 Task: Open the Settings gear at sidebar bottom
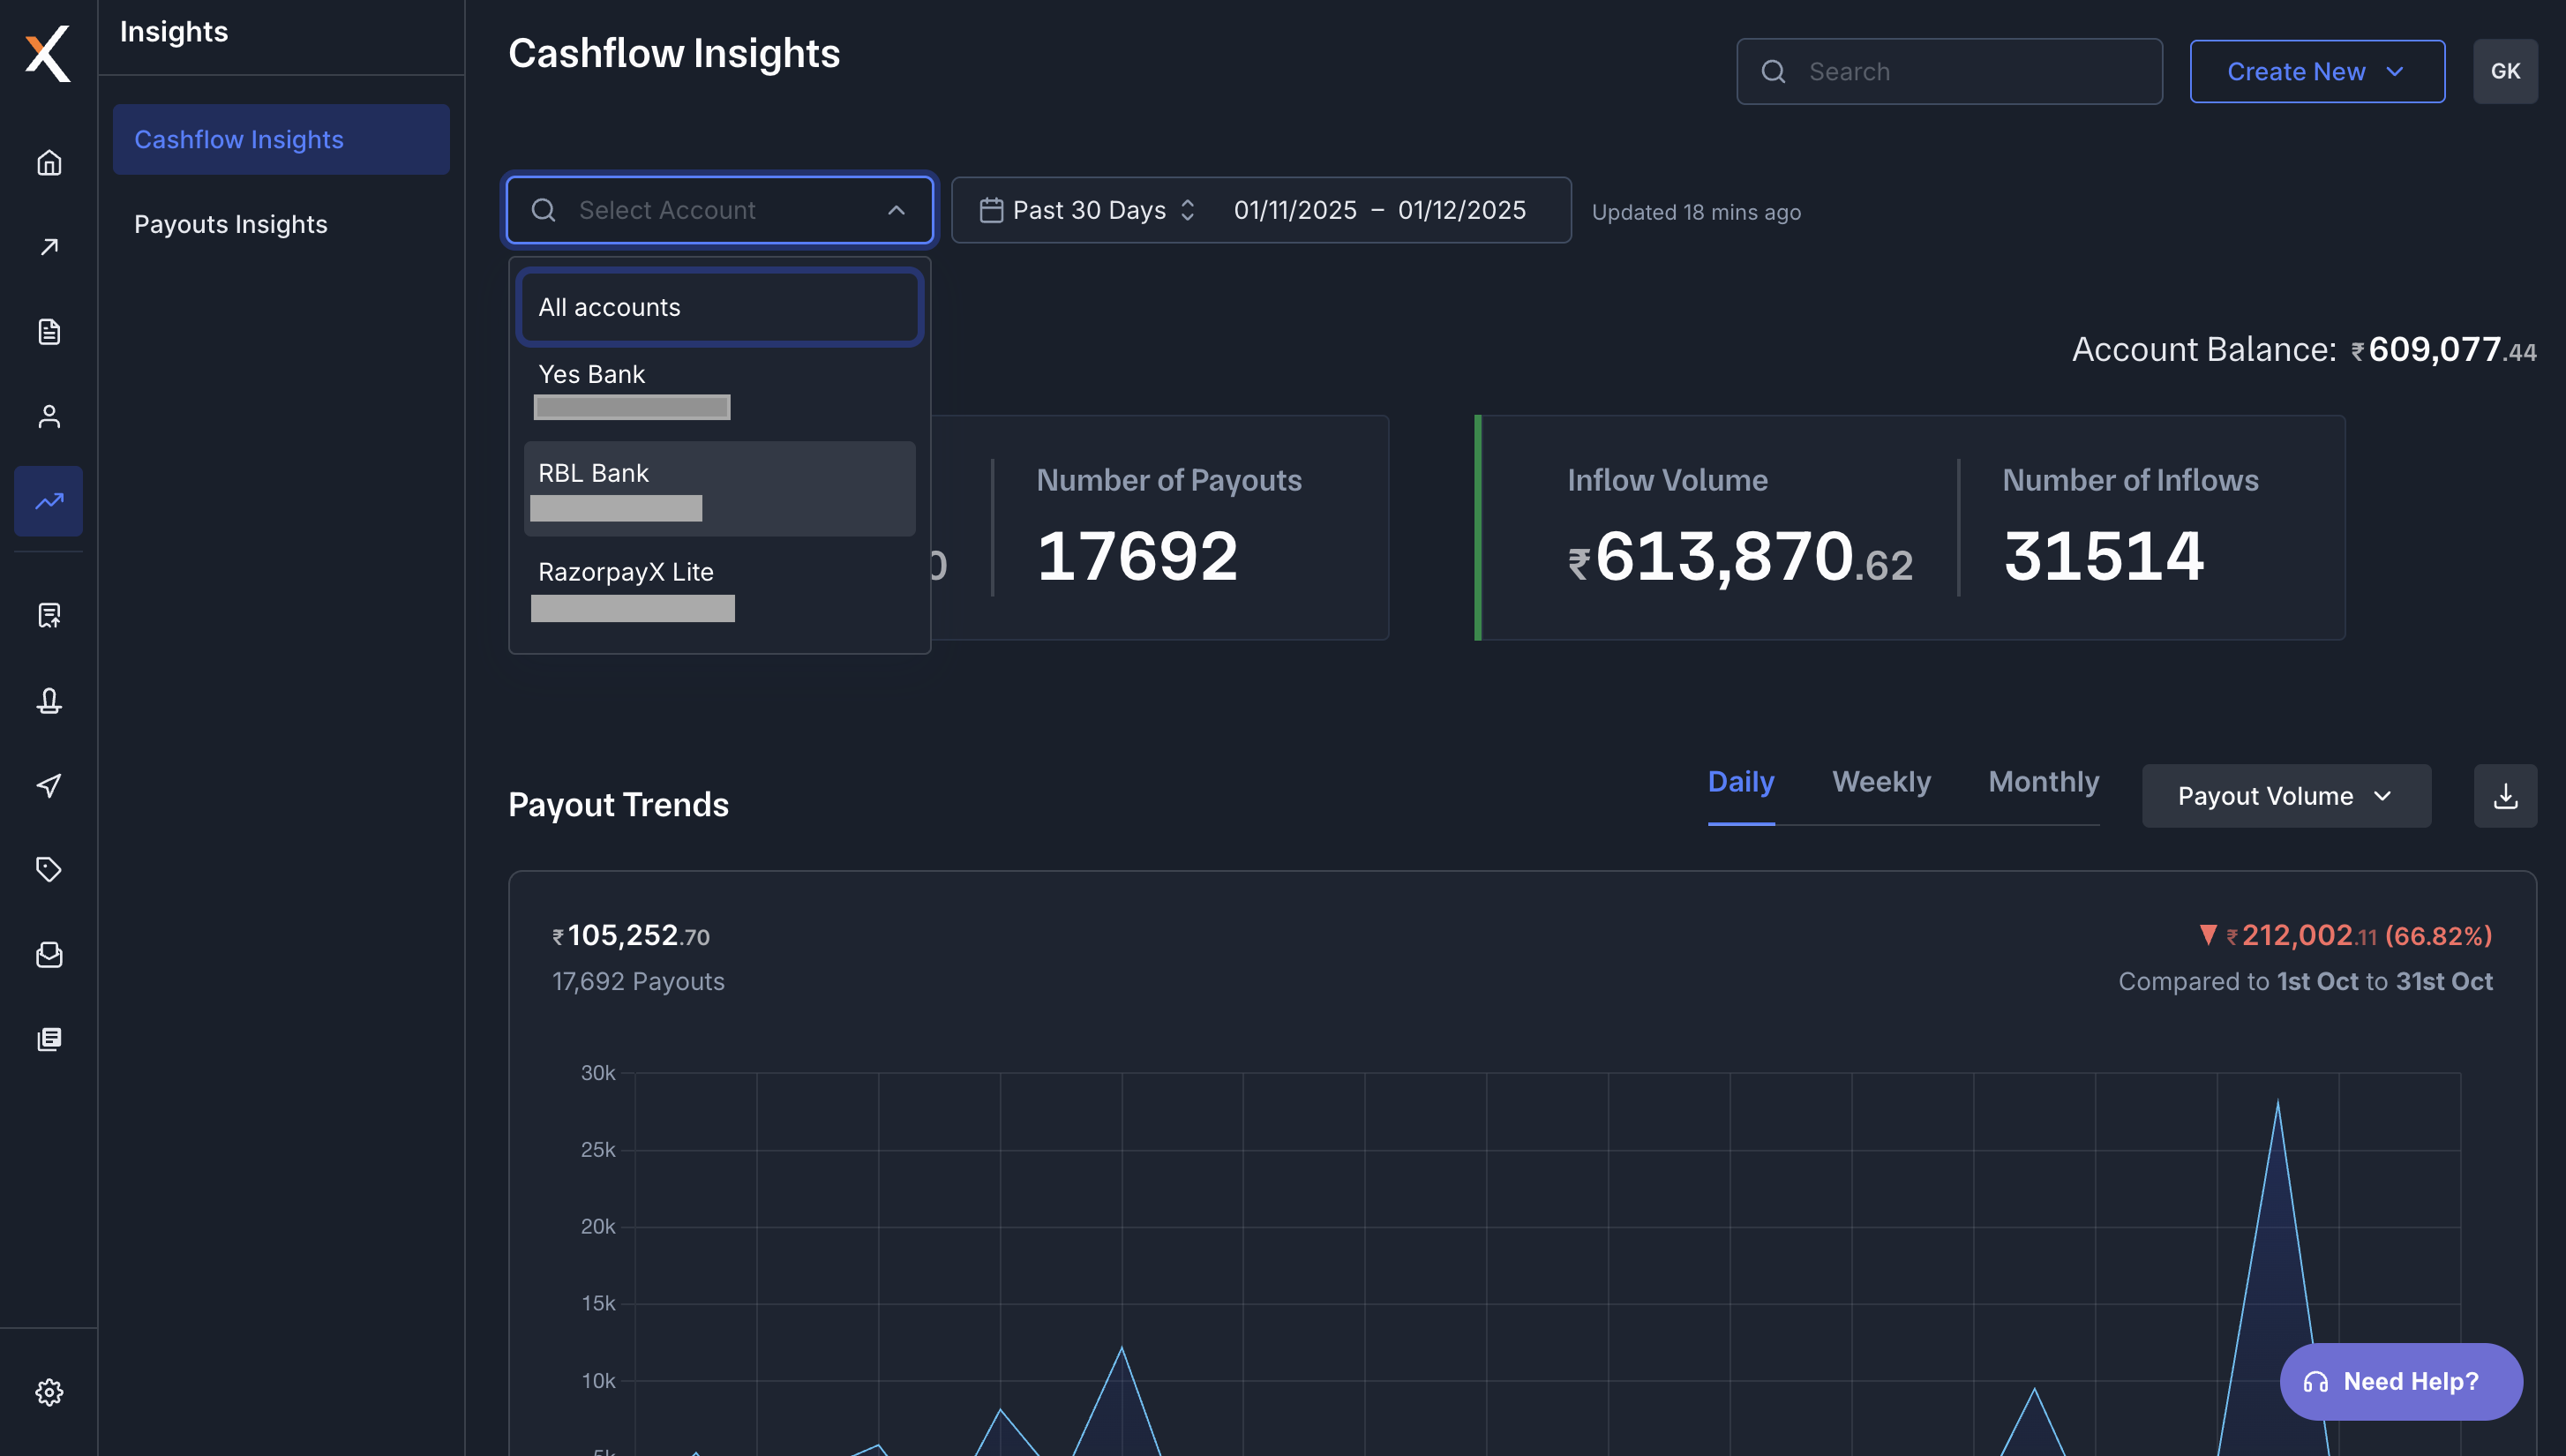(x=48, y=1391)
